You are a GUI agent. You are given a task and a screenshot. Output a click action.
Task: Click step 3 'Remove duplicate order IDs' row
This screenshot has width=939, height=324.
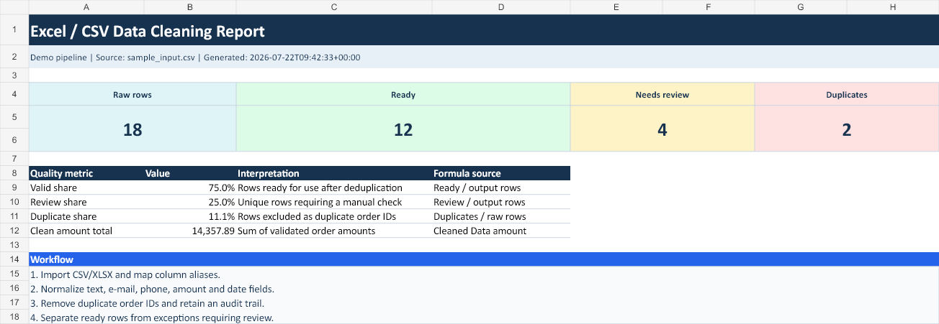click(x=484, y=303)
